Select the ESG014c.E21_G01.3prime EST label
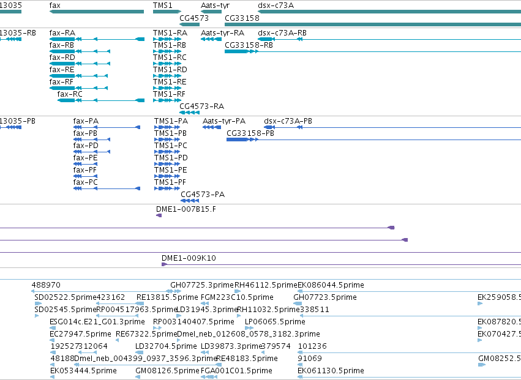This screenshot has height=380, width=521. pos(97,322)
